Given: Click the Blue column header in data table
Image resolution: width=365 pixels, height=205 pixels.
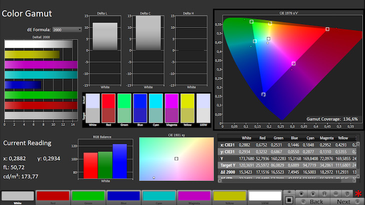Looking at the screenshot, I should point(294,137).
